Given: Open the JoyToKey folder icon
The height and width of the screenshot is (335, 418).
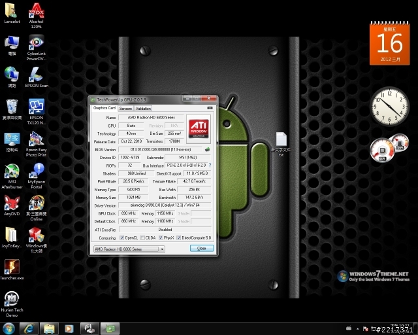Looking at the screenshot, I should pyautogui.click(x=11, y=238).
